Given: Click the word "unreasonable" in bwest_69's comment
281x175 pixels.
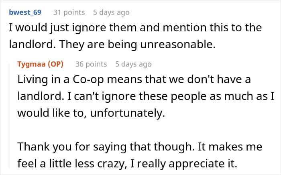Looking at the screenshot, I should [x=184, y=45].
